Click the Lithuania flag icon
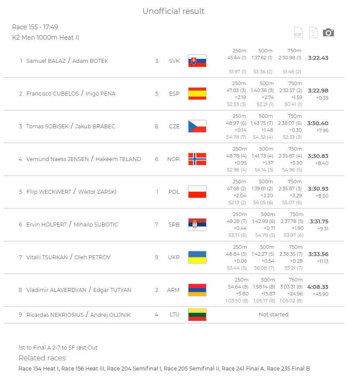Viewport: 347px width, 384px height. pos(197,315)
